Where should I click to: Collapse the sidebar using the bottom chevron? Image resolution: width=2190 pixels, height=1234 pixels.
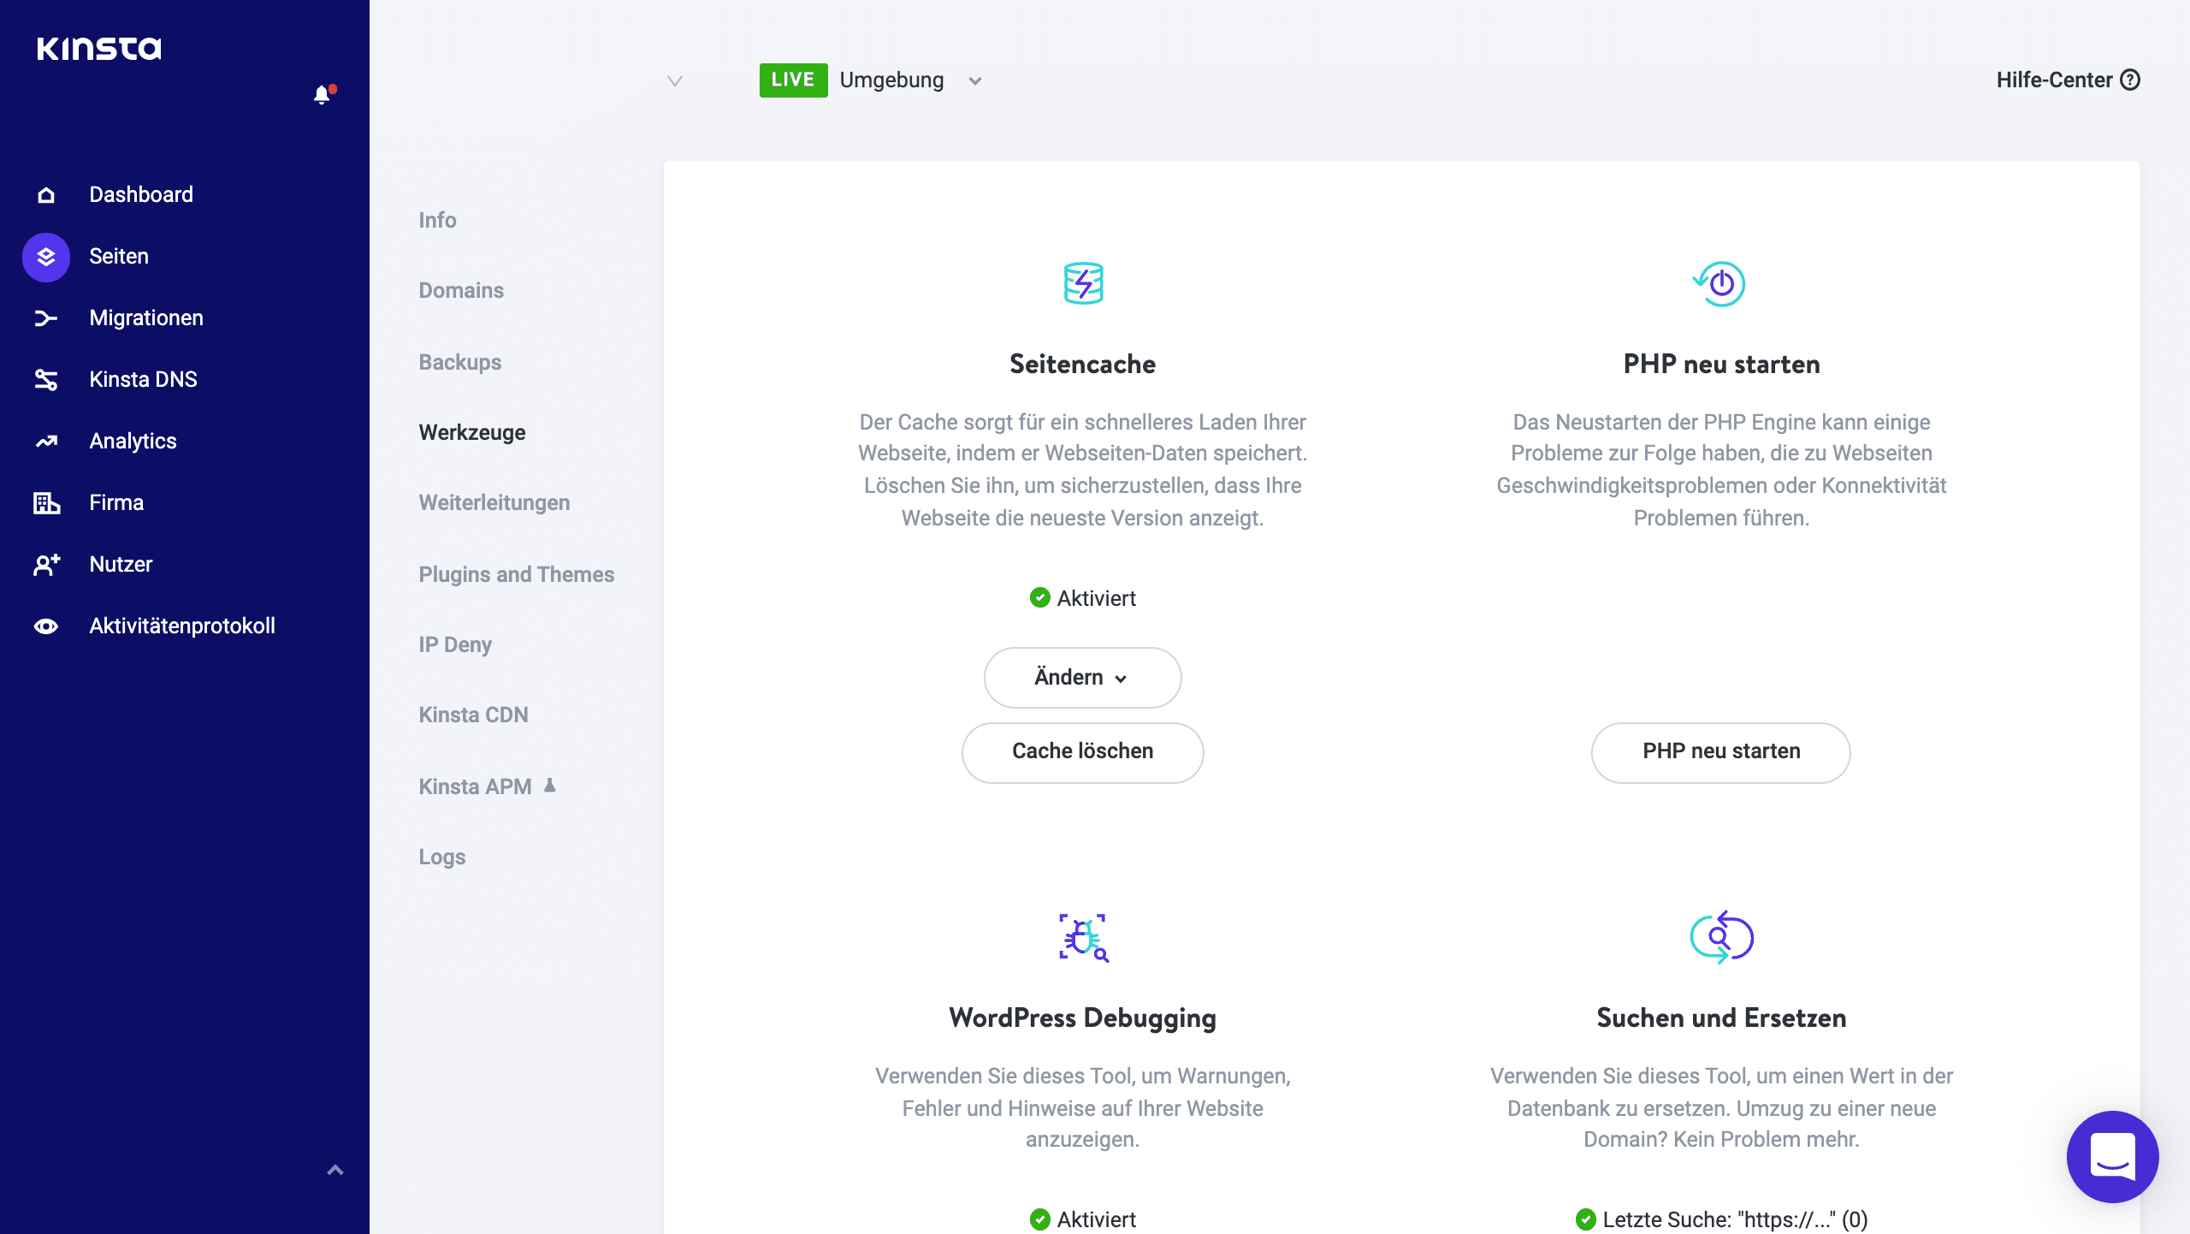pos(335,1170)
